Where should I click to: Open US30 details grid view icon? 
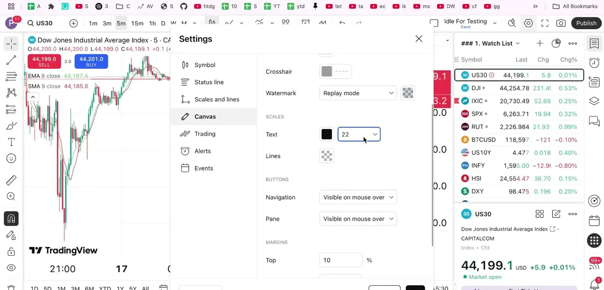click(x=540, y=214)
